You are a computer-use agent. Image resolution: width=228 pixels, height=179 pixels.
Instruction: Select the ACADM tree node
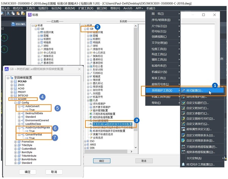point(22,99)
